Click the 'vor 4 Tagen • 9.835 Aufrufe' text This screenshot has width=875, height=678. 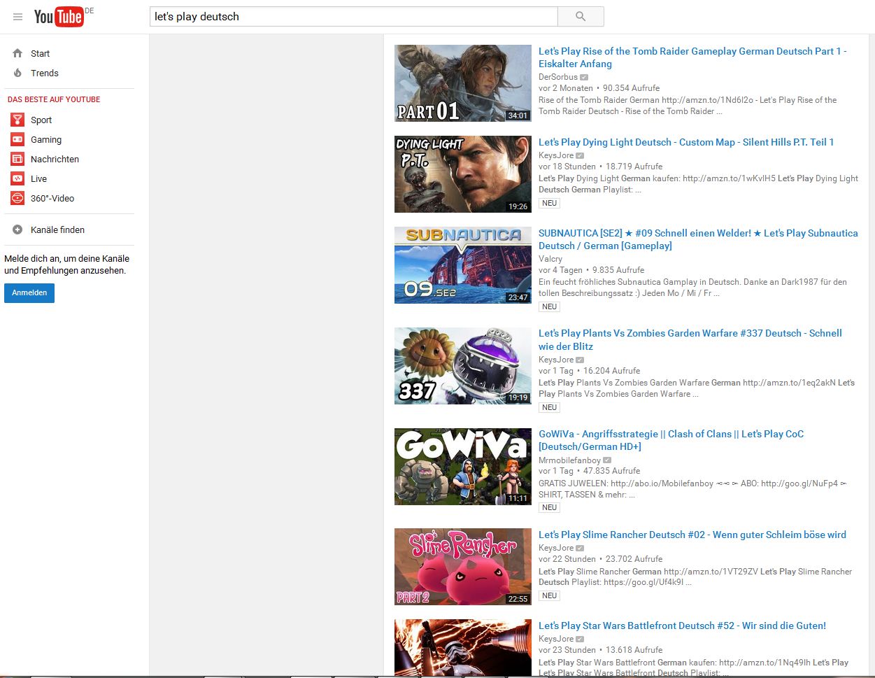[592, 270]
